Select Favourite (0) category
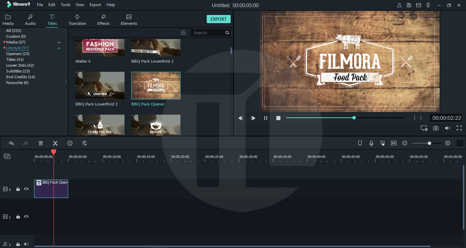 pos(17,83)
